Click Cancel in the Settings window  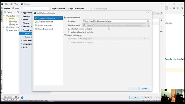tap(146, 97)
